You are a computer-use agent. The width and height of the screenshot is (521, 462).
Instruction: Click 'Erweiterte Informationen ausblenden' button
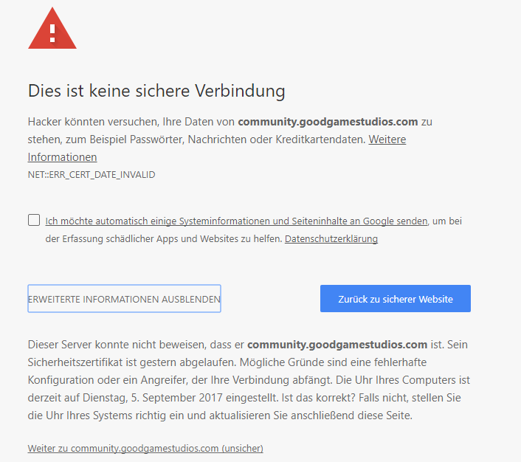[124, 298]
